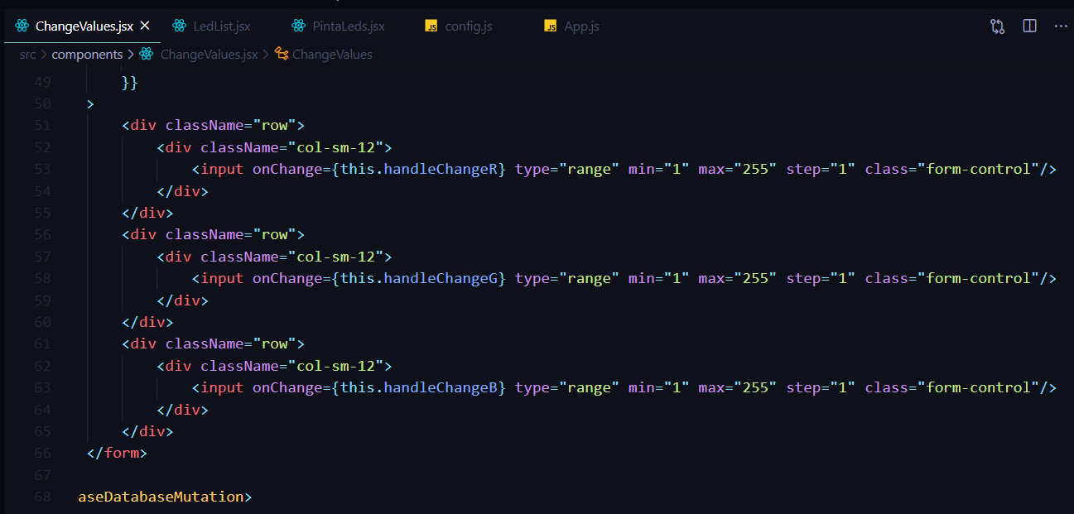Click the React icon on LedList.jsx tab
The width and height of the screenshot is (1074, 514).
pos(178,26)
